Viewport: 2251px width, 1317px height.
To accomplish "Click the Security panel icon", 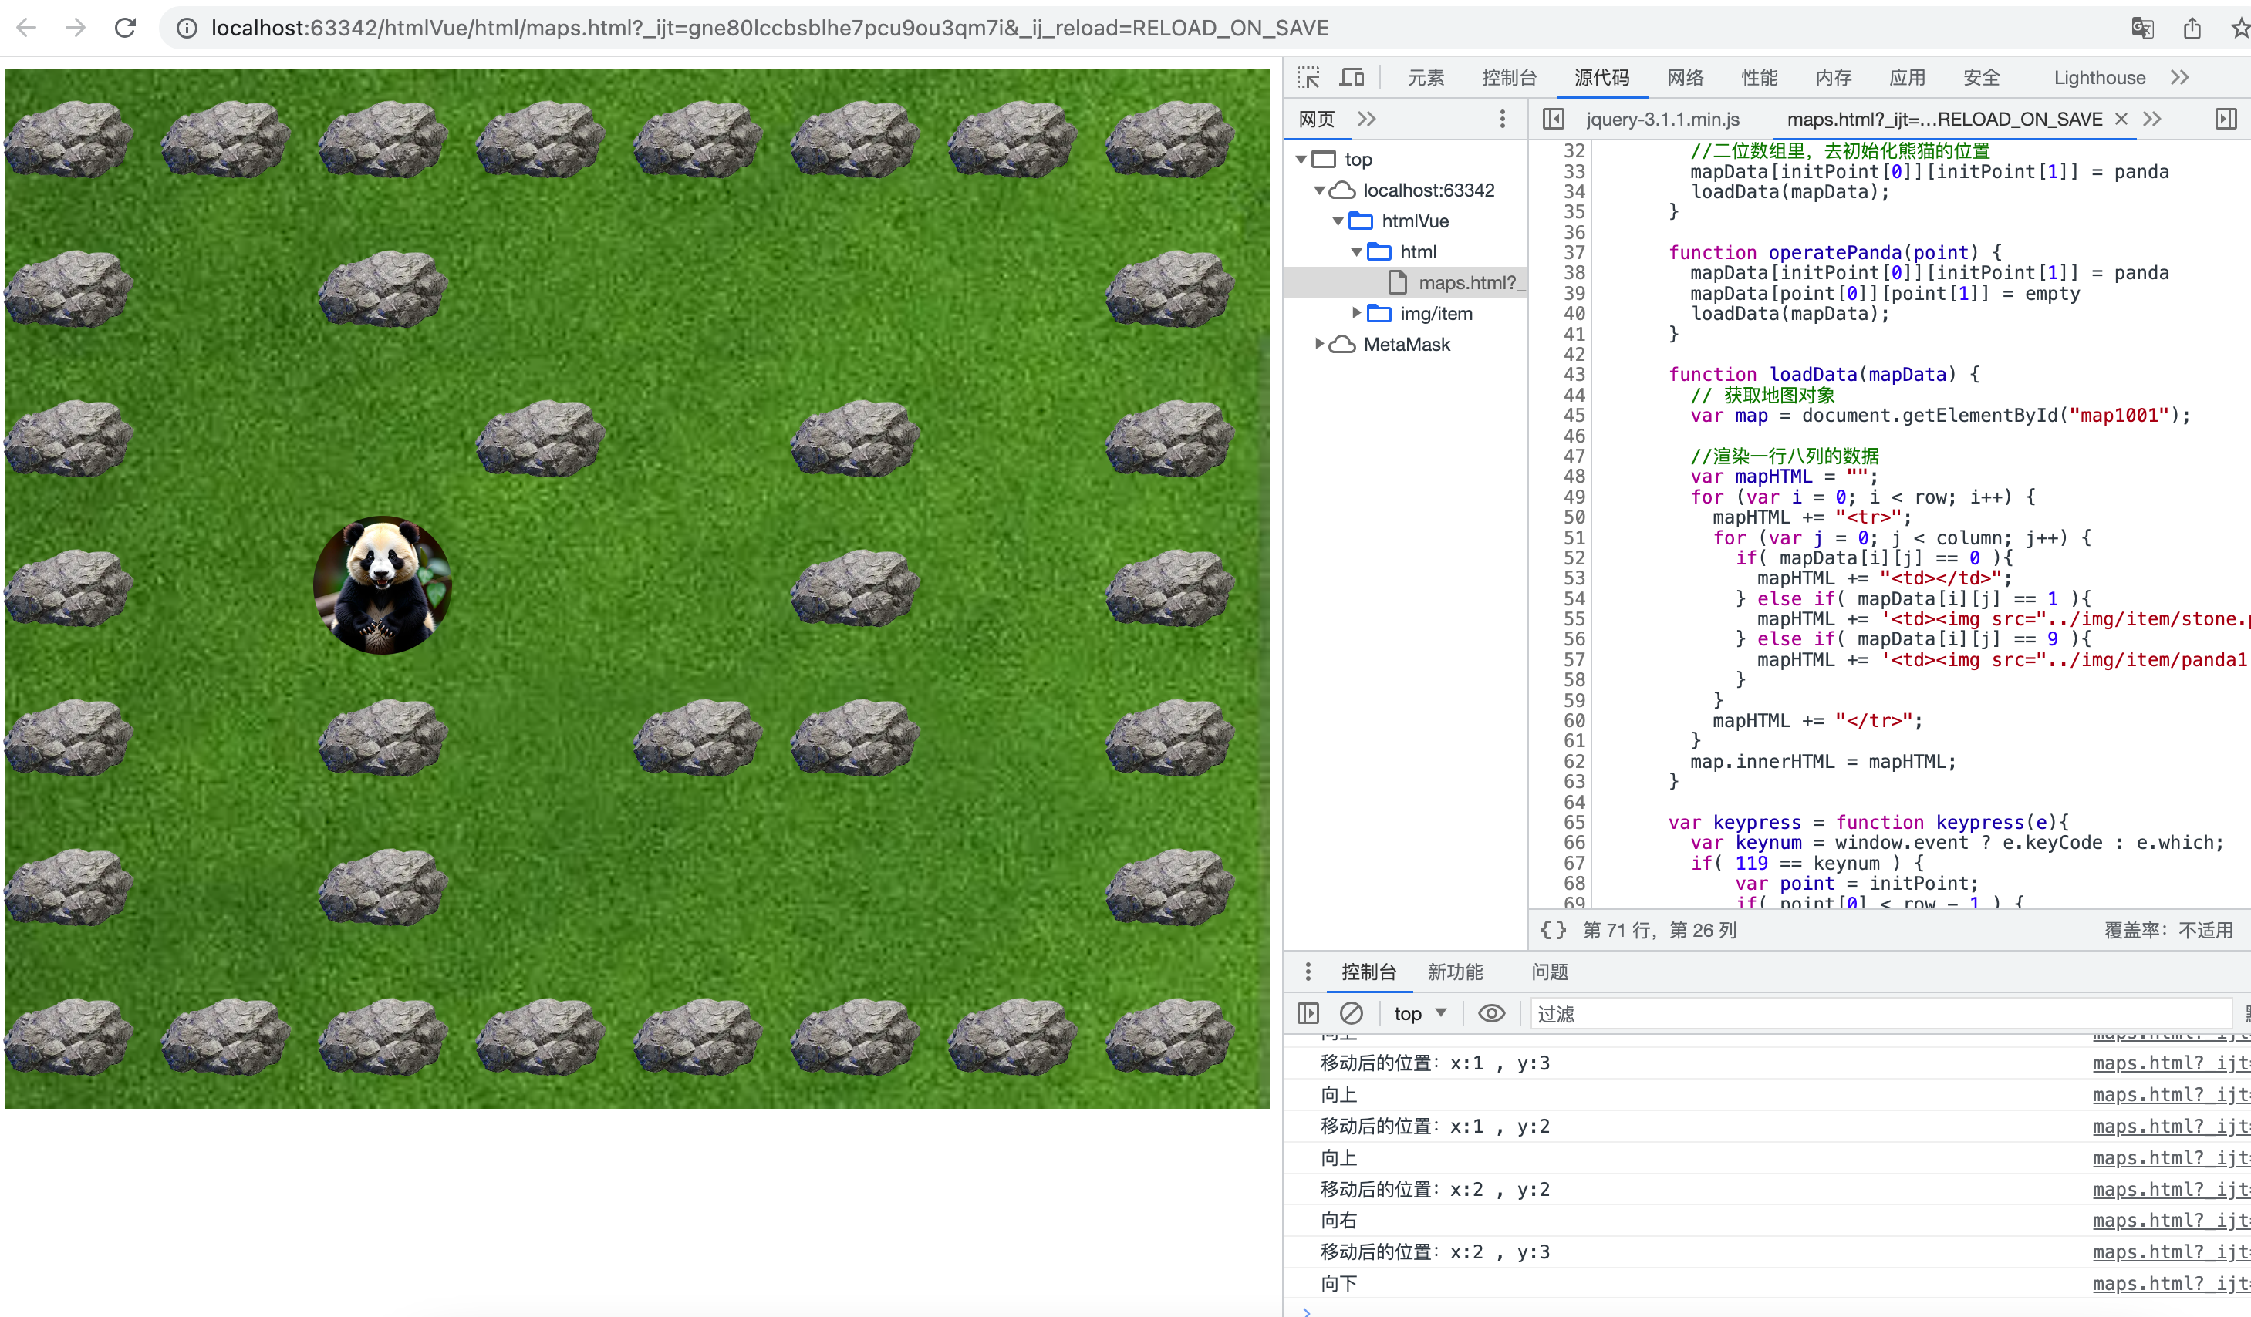I will [1979, 77].
